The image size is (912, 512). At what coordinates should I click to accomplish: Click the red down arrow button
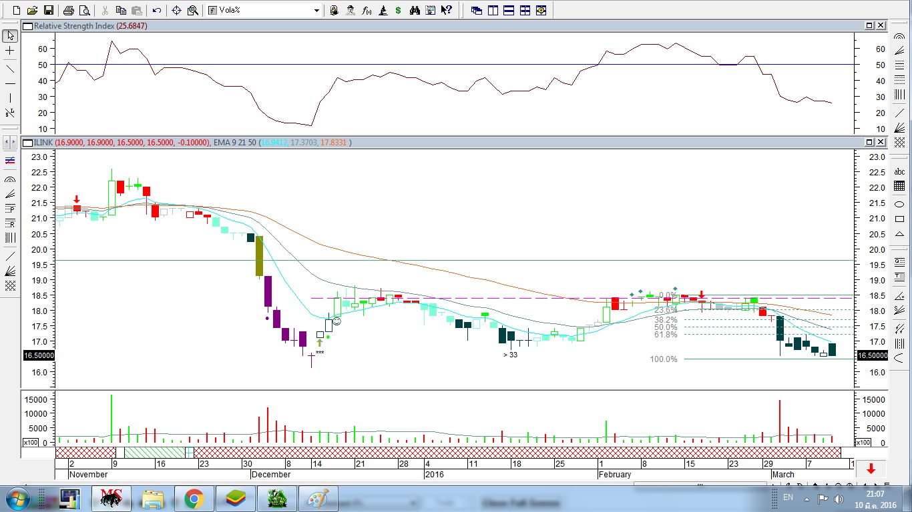tap(871, 469)
